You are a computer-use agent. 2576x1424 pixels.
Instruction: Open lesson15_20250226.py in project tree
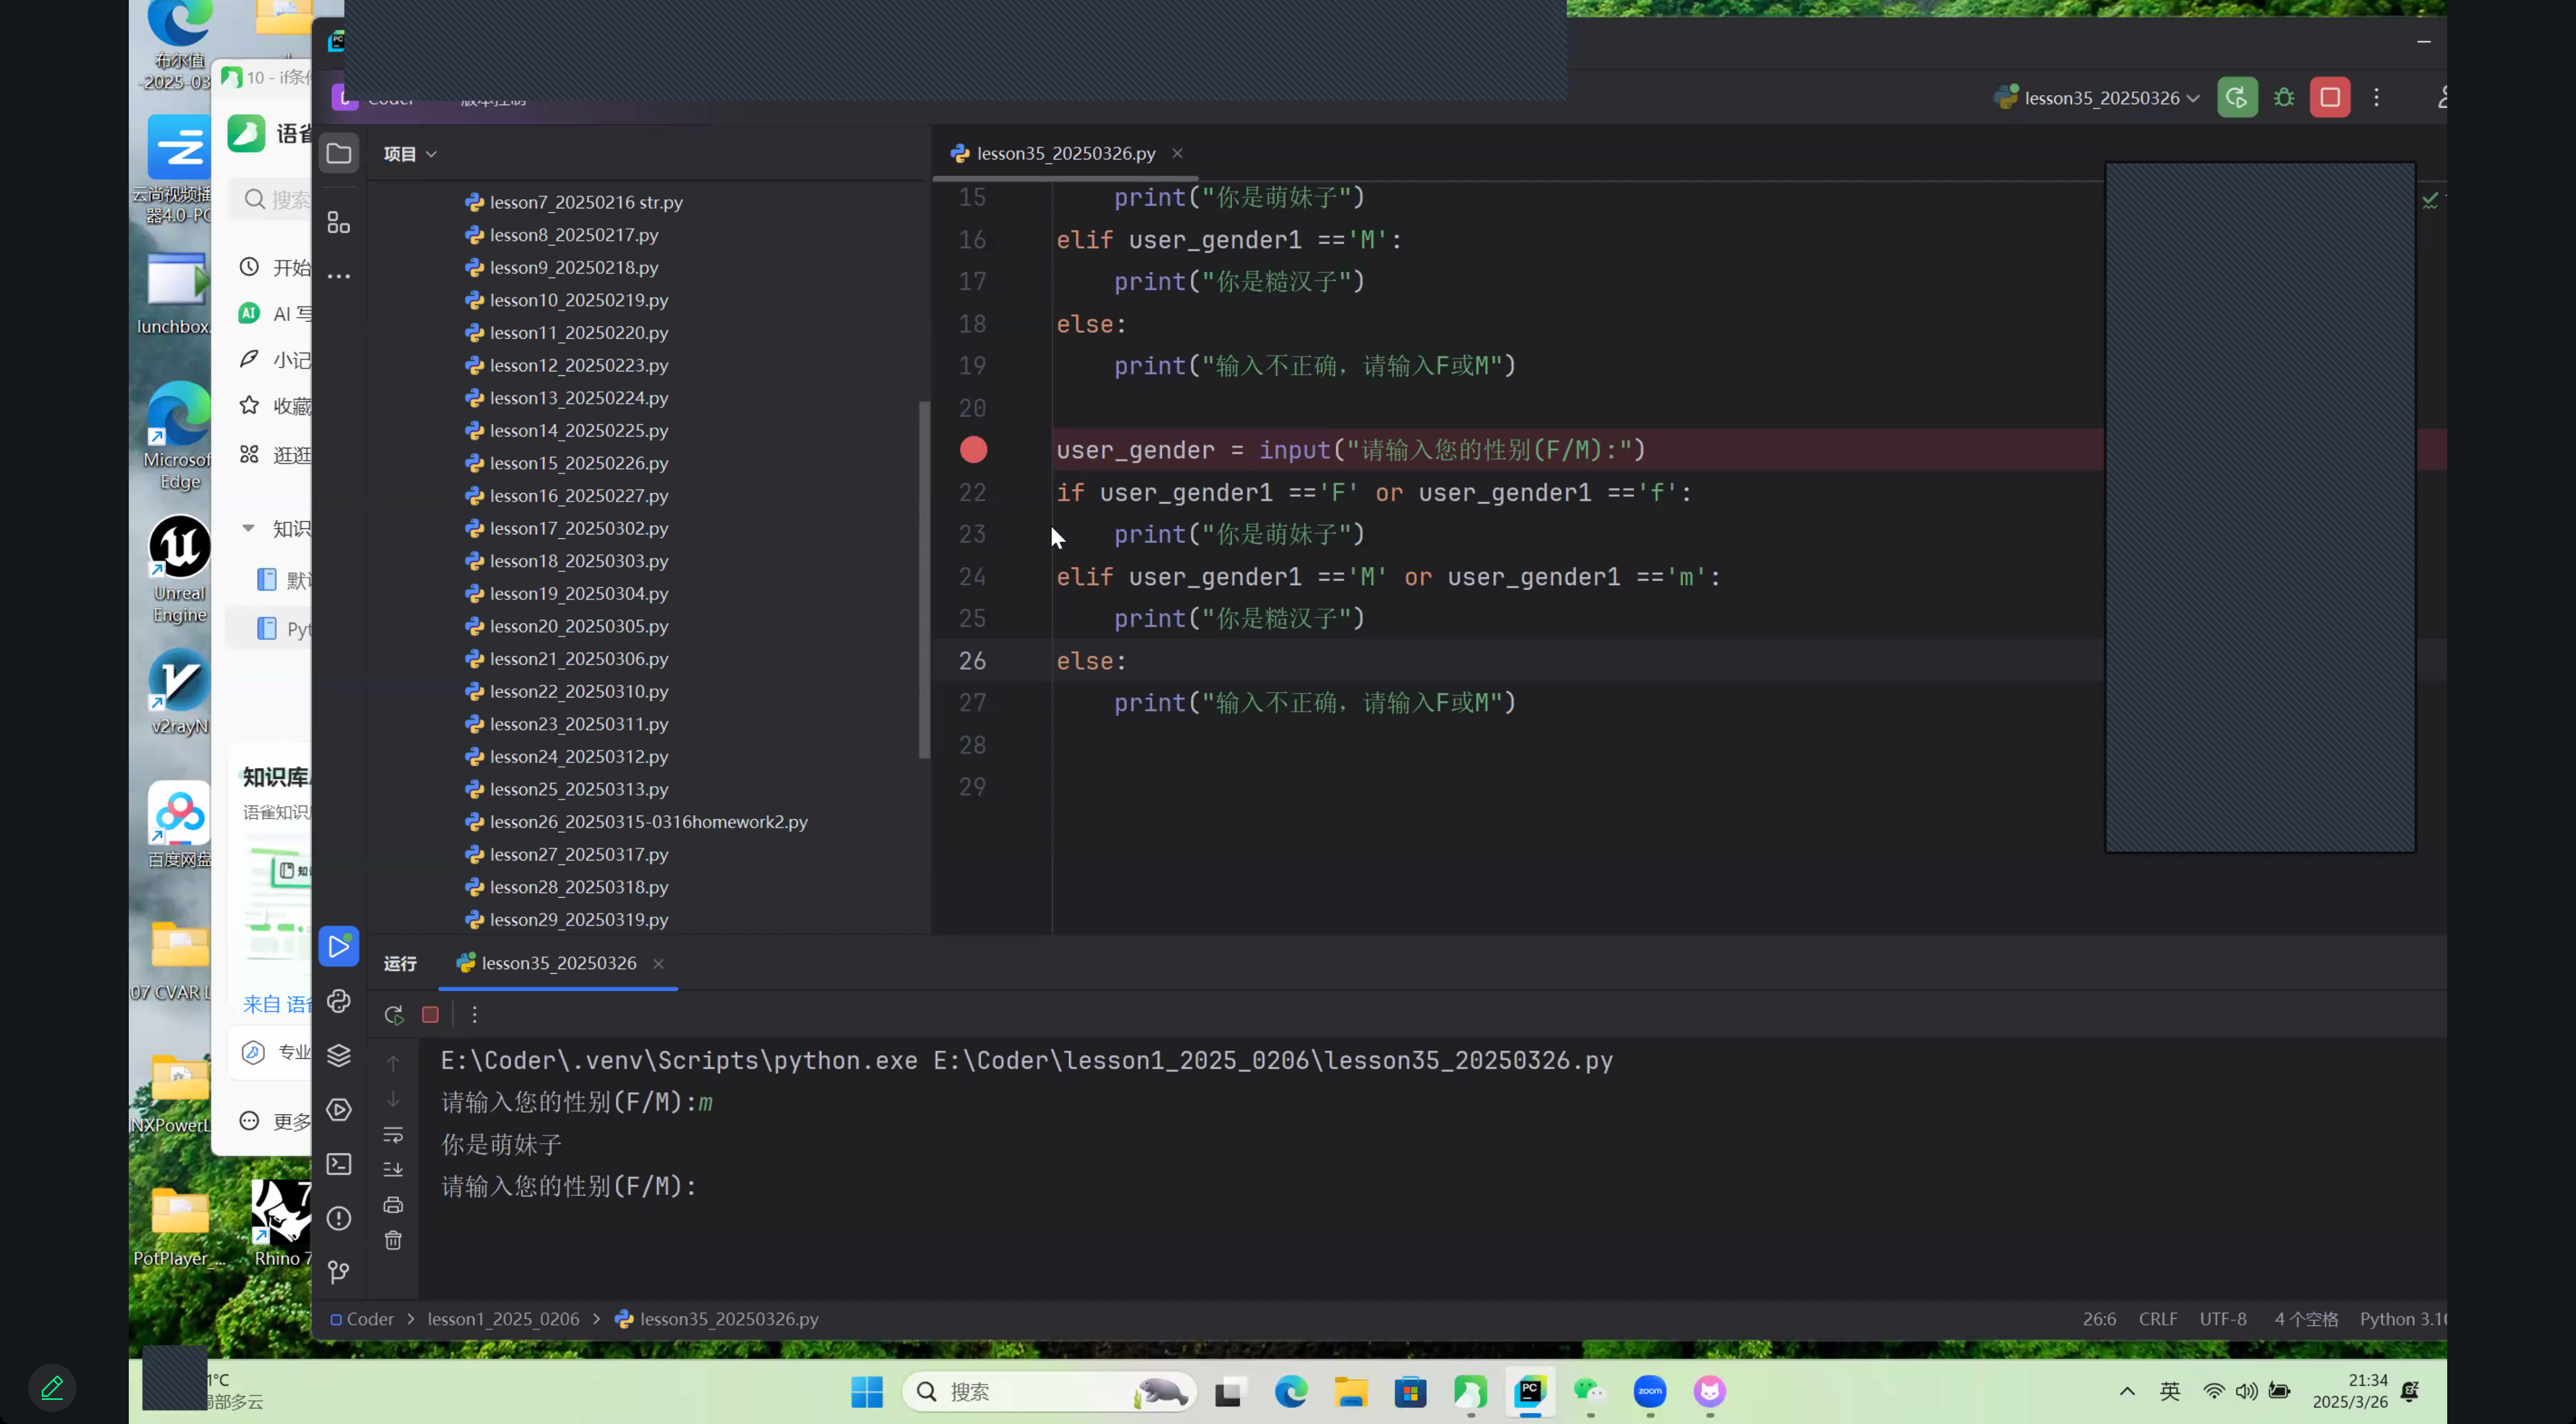click(x=579, y=463)
